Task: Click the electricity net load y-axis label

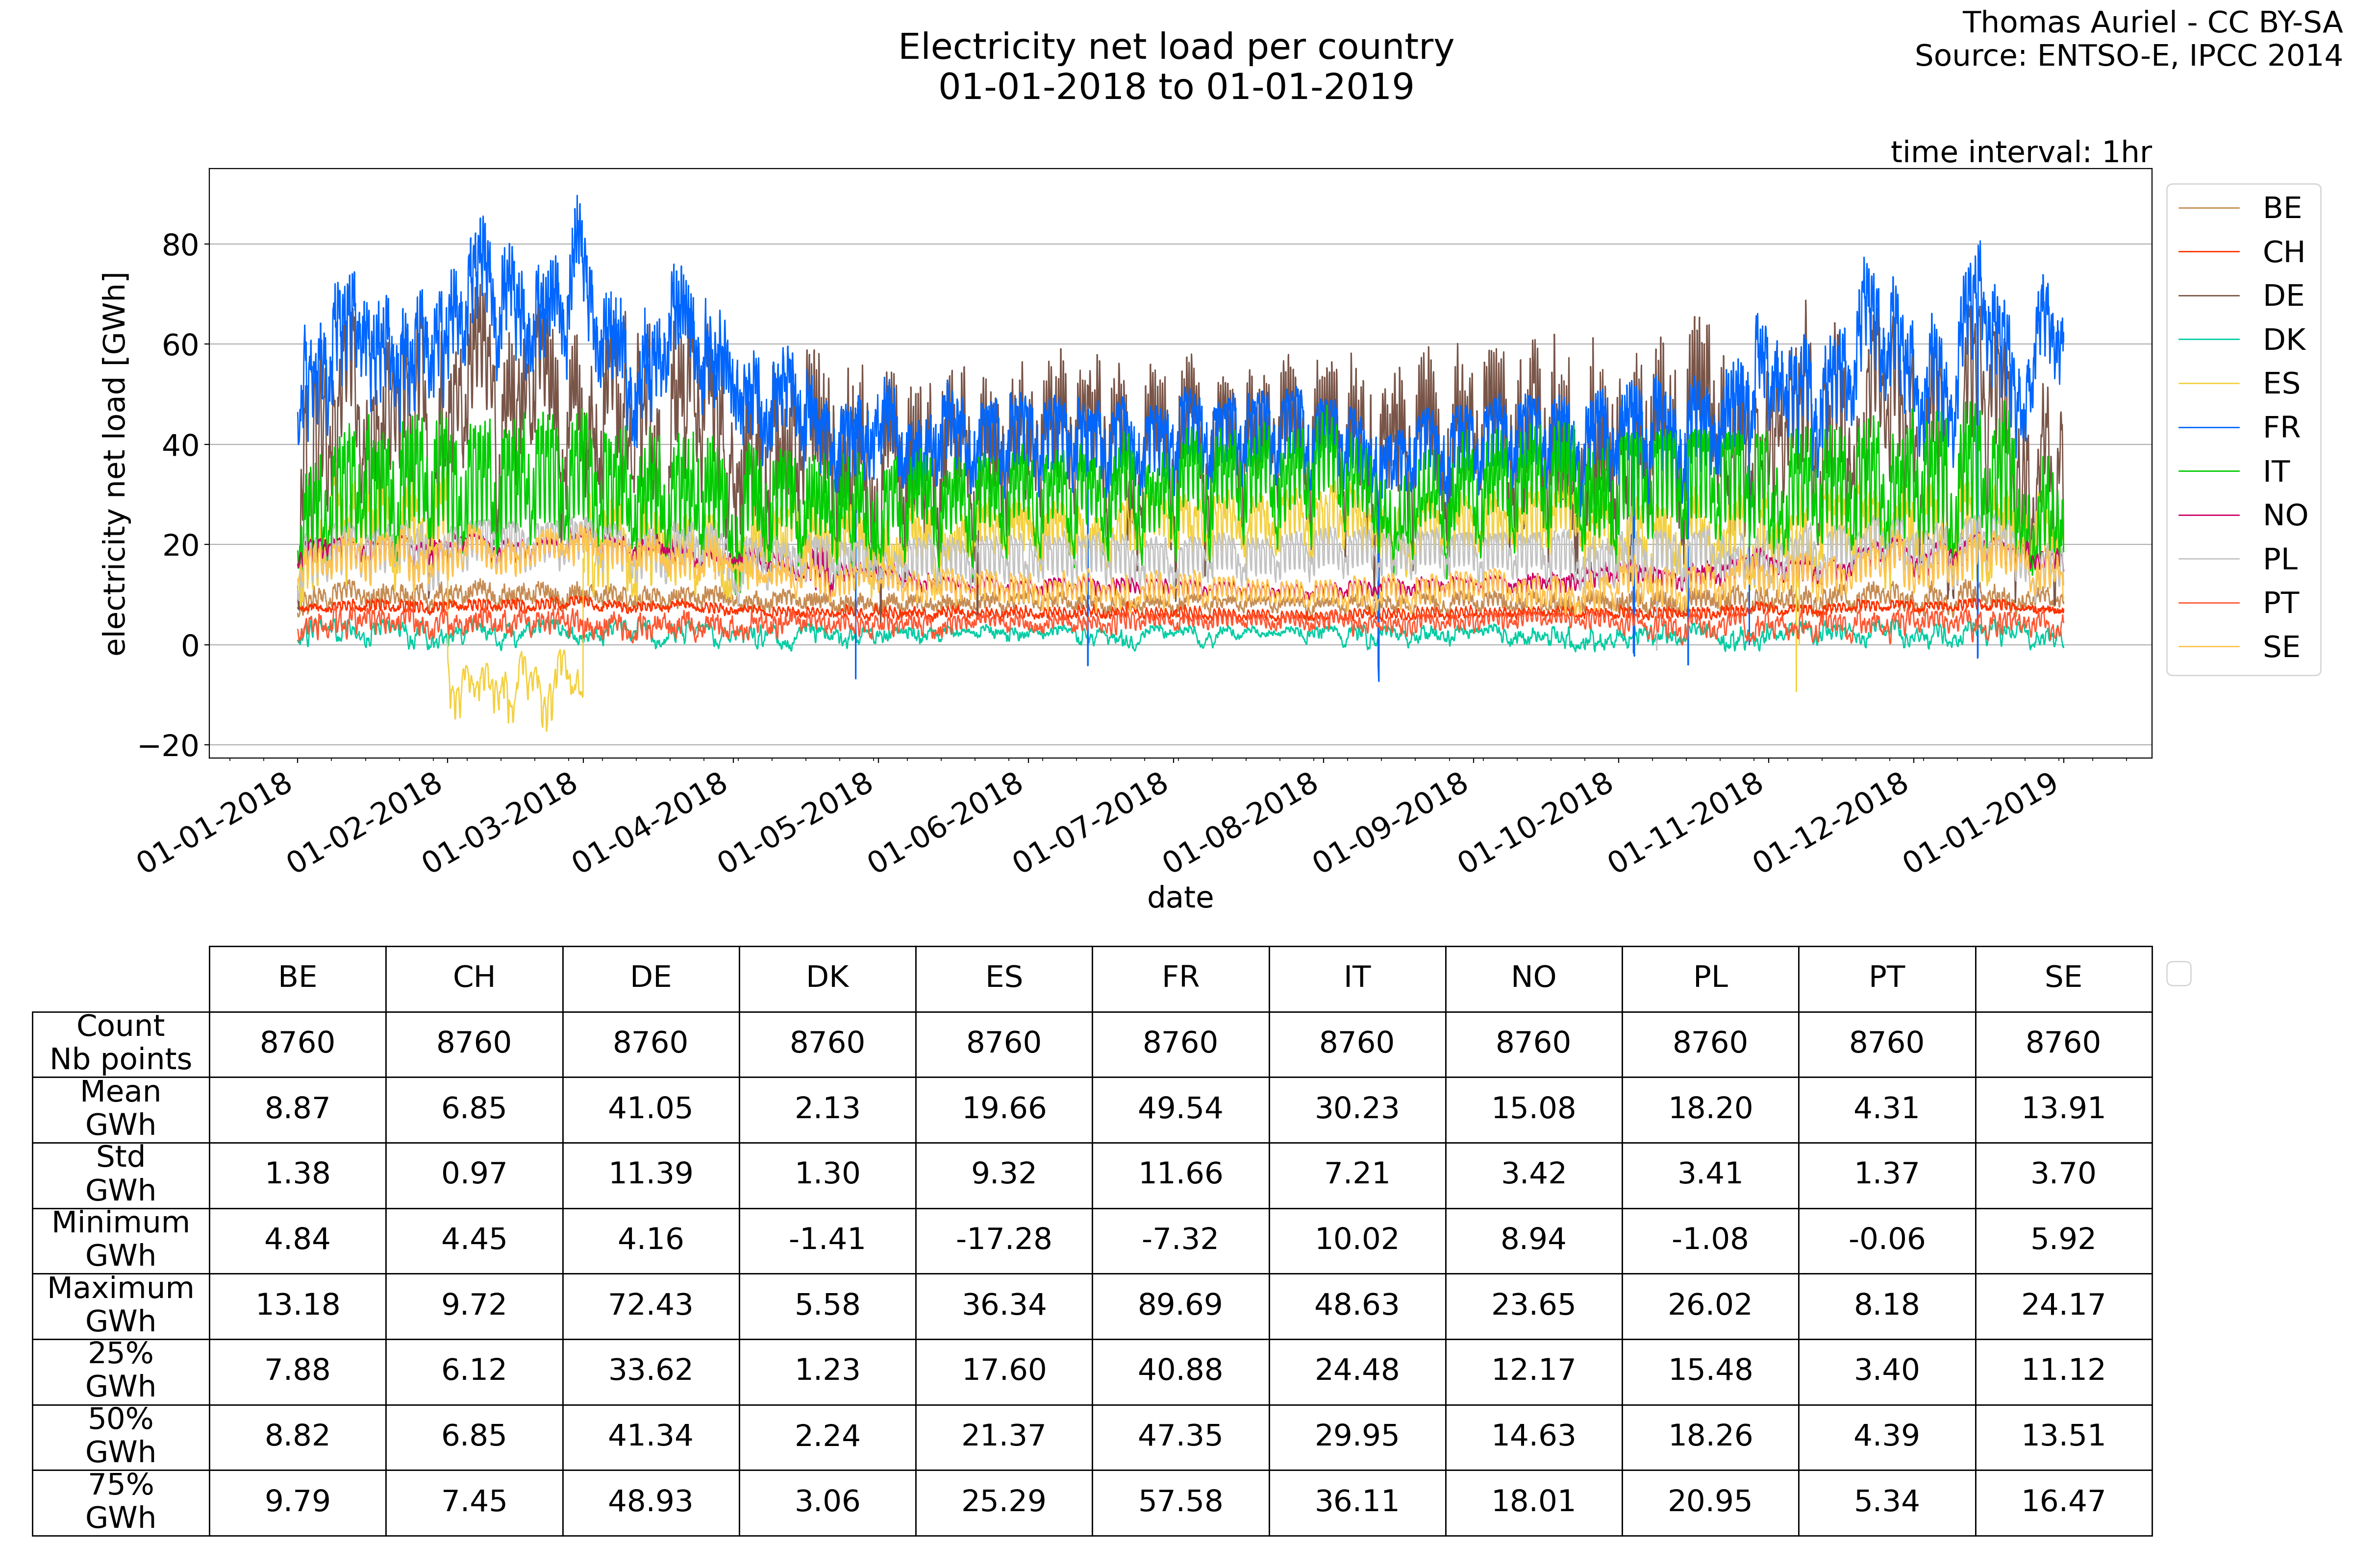Action: pos(115,463)
